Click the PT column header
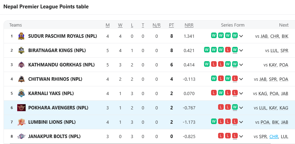 [x=171, y=25]
